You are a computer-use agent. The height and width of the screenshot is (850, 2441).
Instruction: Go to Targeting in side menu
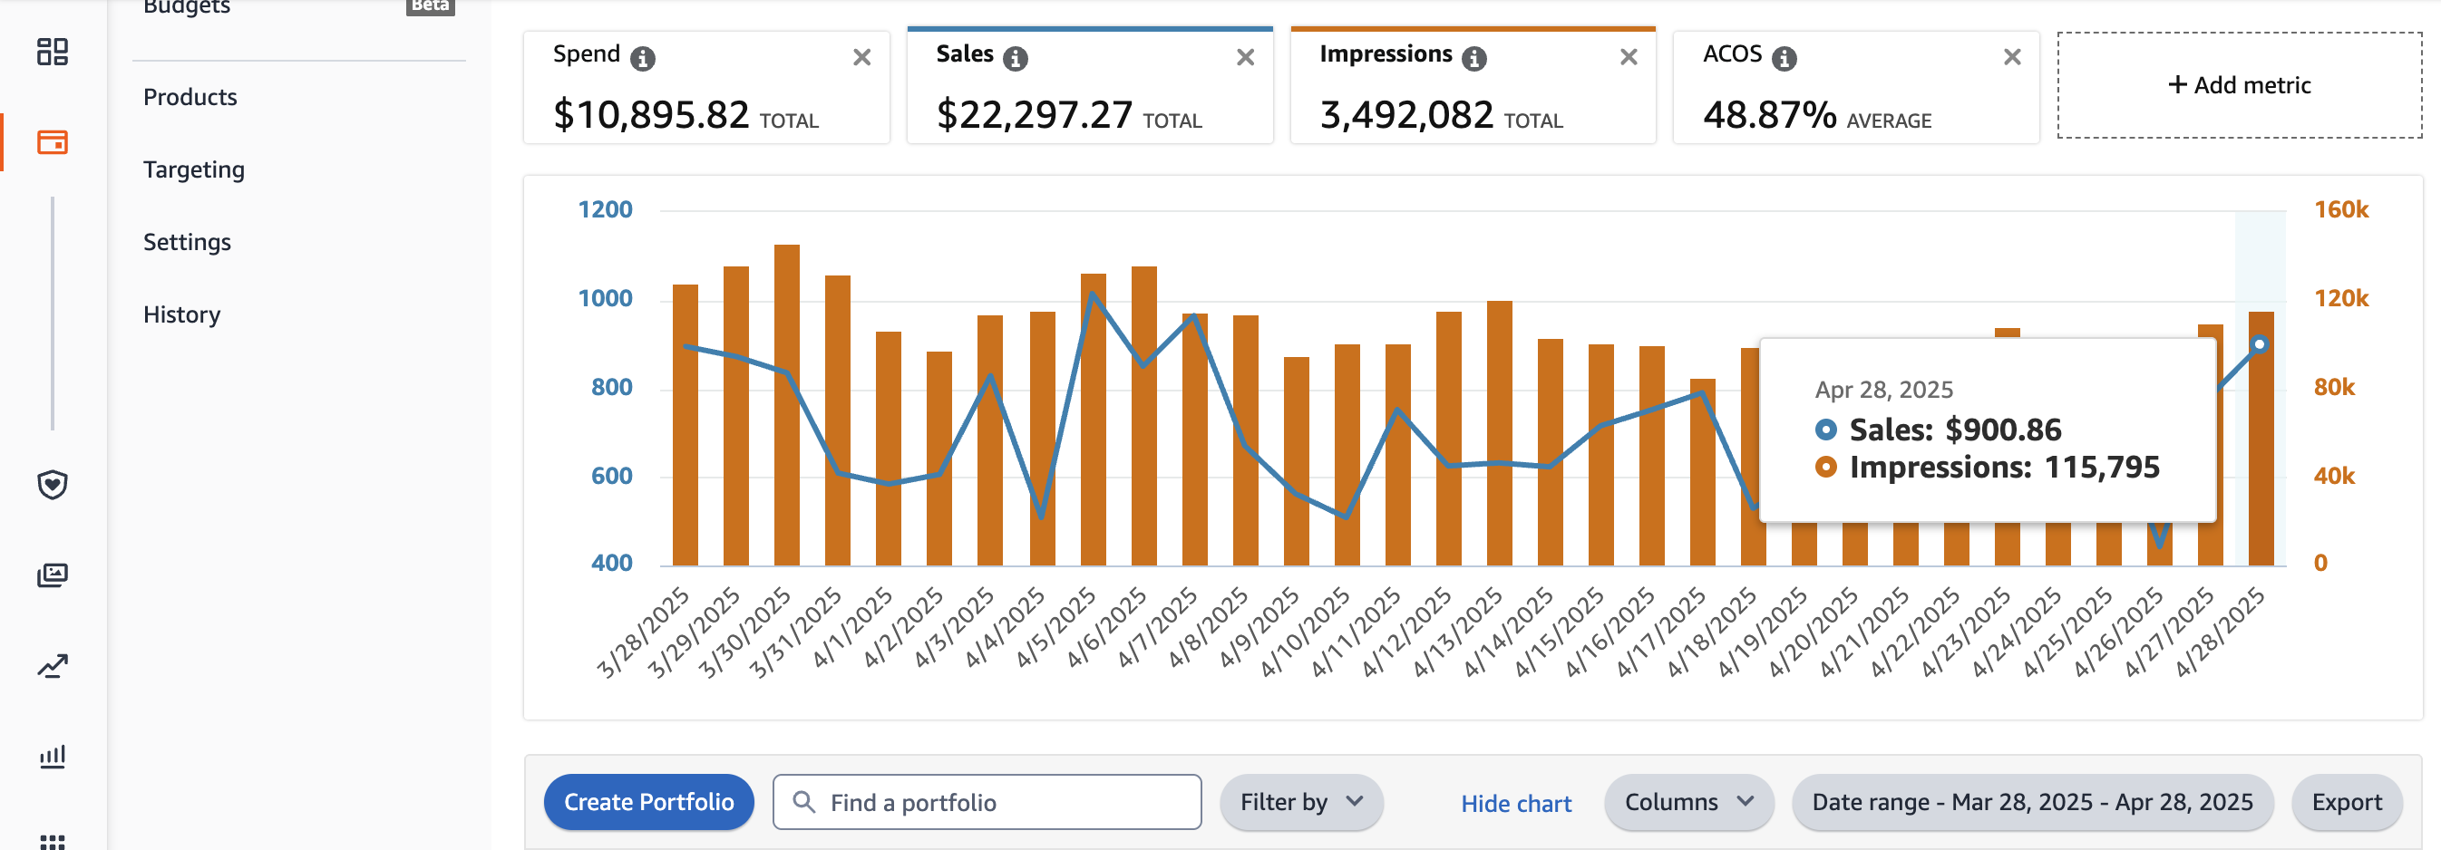coord(193,169)
